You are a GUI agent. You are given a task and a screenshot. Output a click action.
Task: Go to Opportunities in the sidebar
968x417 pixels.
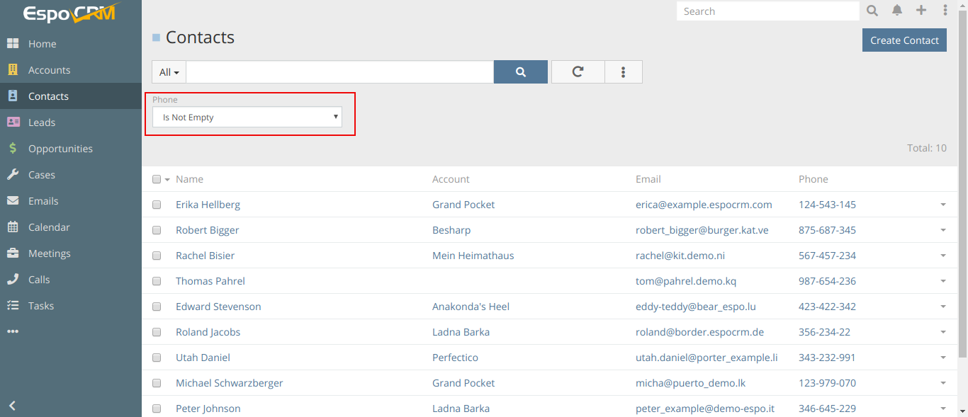tap(60, 149)
